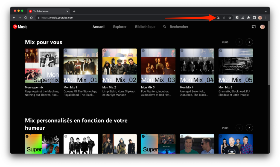280x167 pixels.
Task: Open a new tab with the plus button
Action: tap(74, 11)
